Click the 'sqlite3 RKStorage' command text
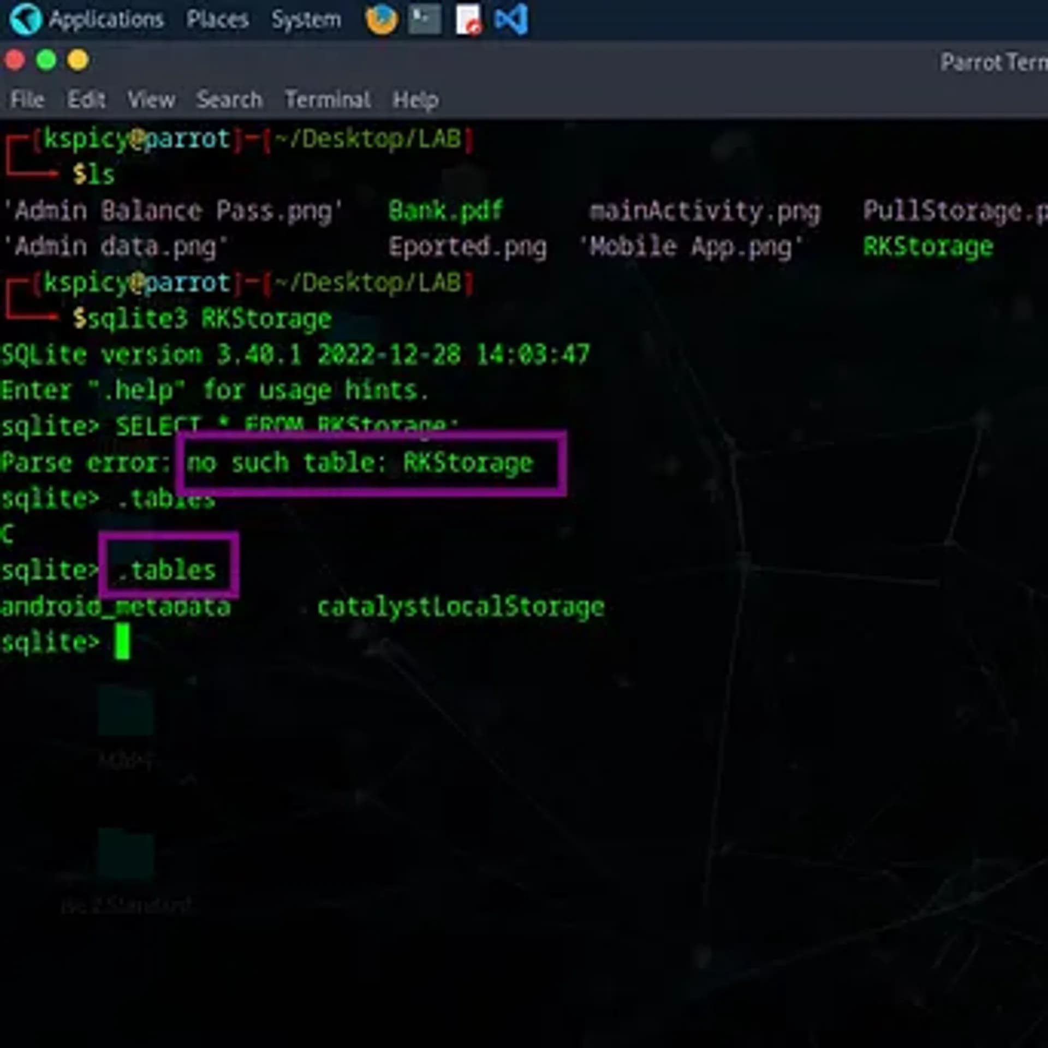 (210, 319)
